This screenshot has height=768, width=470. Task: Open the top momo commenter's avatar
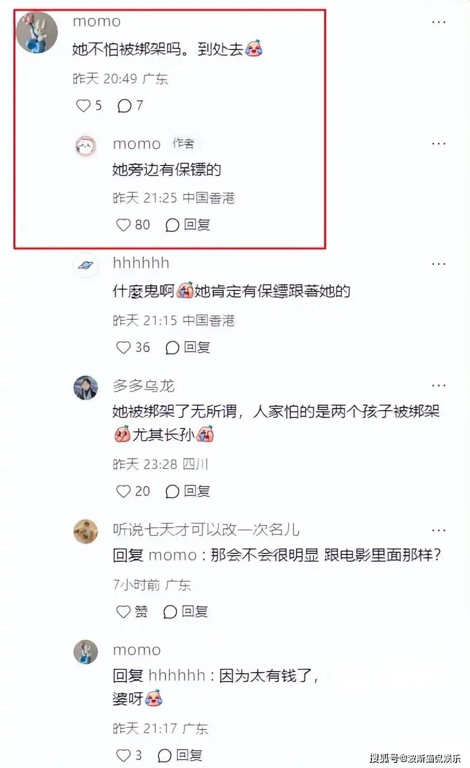(37, 32)
